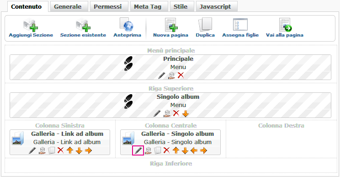Viewport: 340px width, 177px height.
Task: Switch to the Generale tab
Action: point(68,6)
